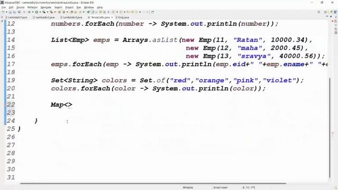Open the Refactor menu
The height and width of the screenshot is (190, 338).
click(32, 7)
